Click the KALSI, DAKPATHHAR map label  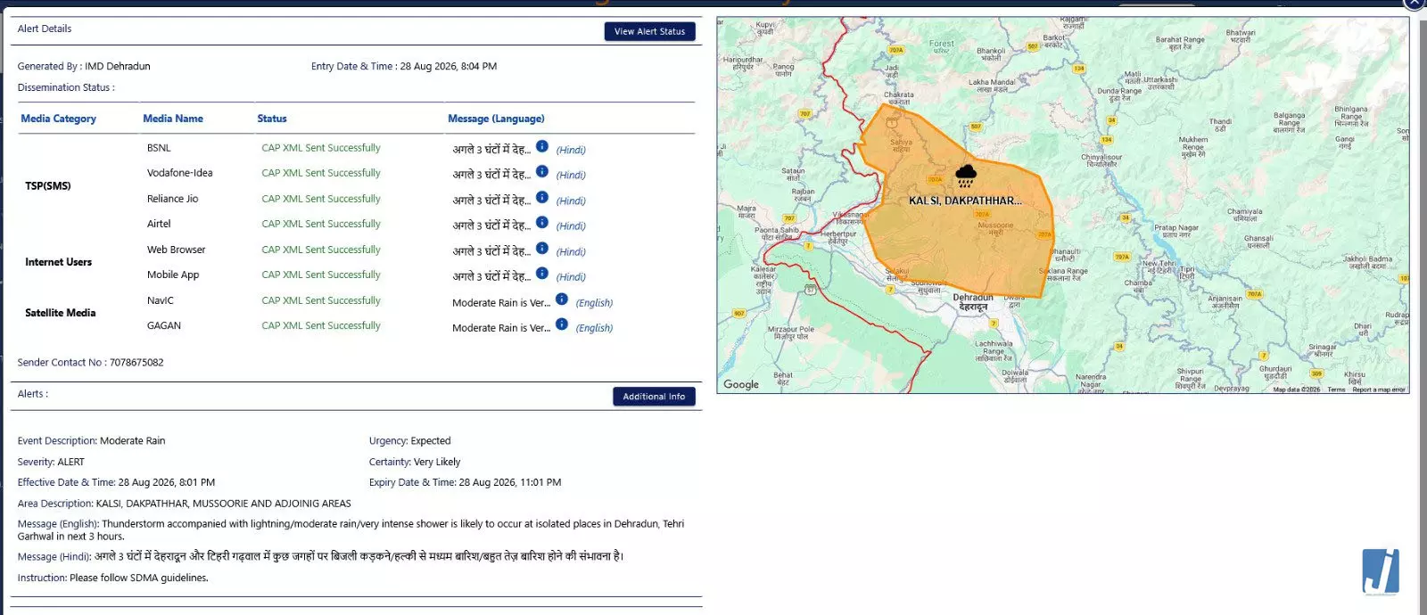pyautogui.click(x=965, y=201)
